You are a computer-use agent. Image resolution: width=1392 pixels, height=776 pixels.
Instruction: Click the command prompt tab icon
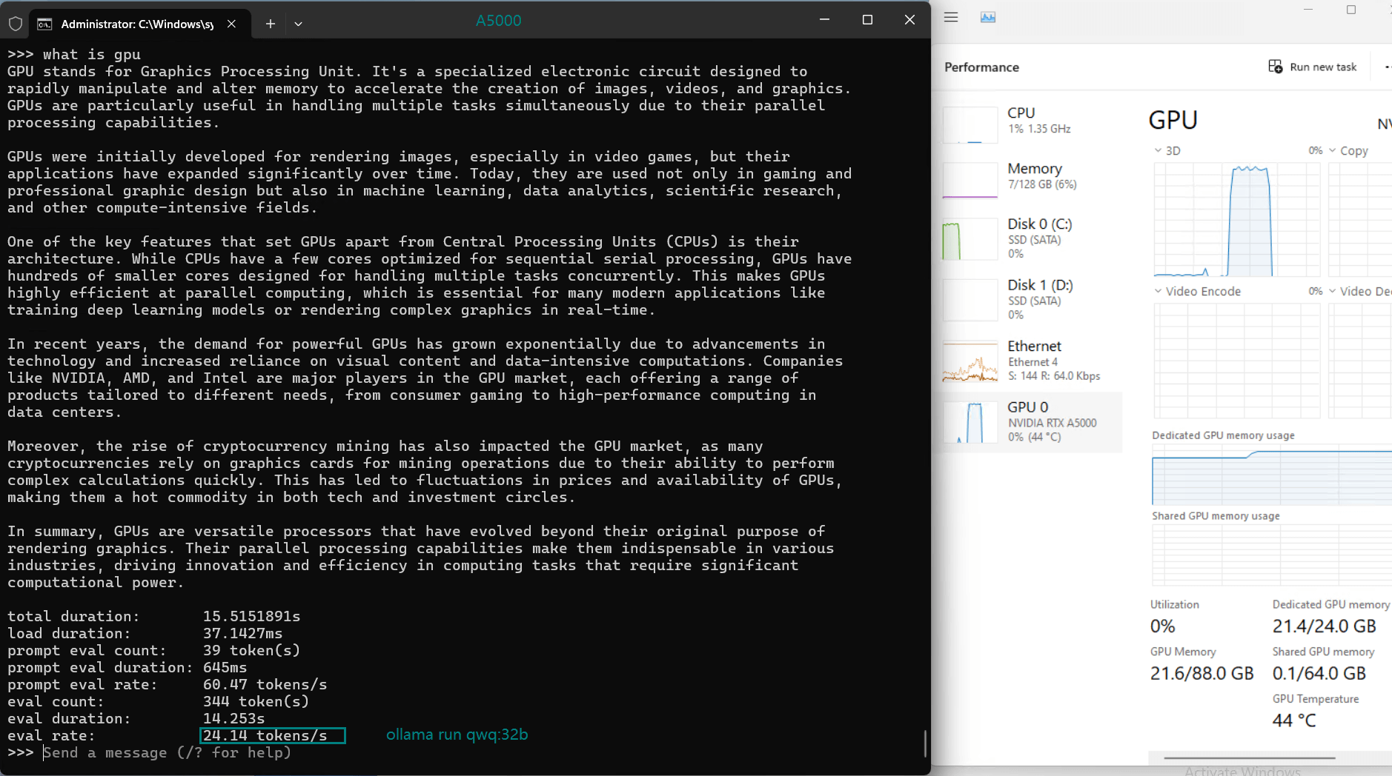pyautogui.click(x=44, y=24)
